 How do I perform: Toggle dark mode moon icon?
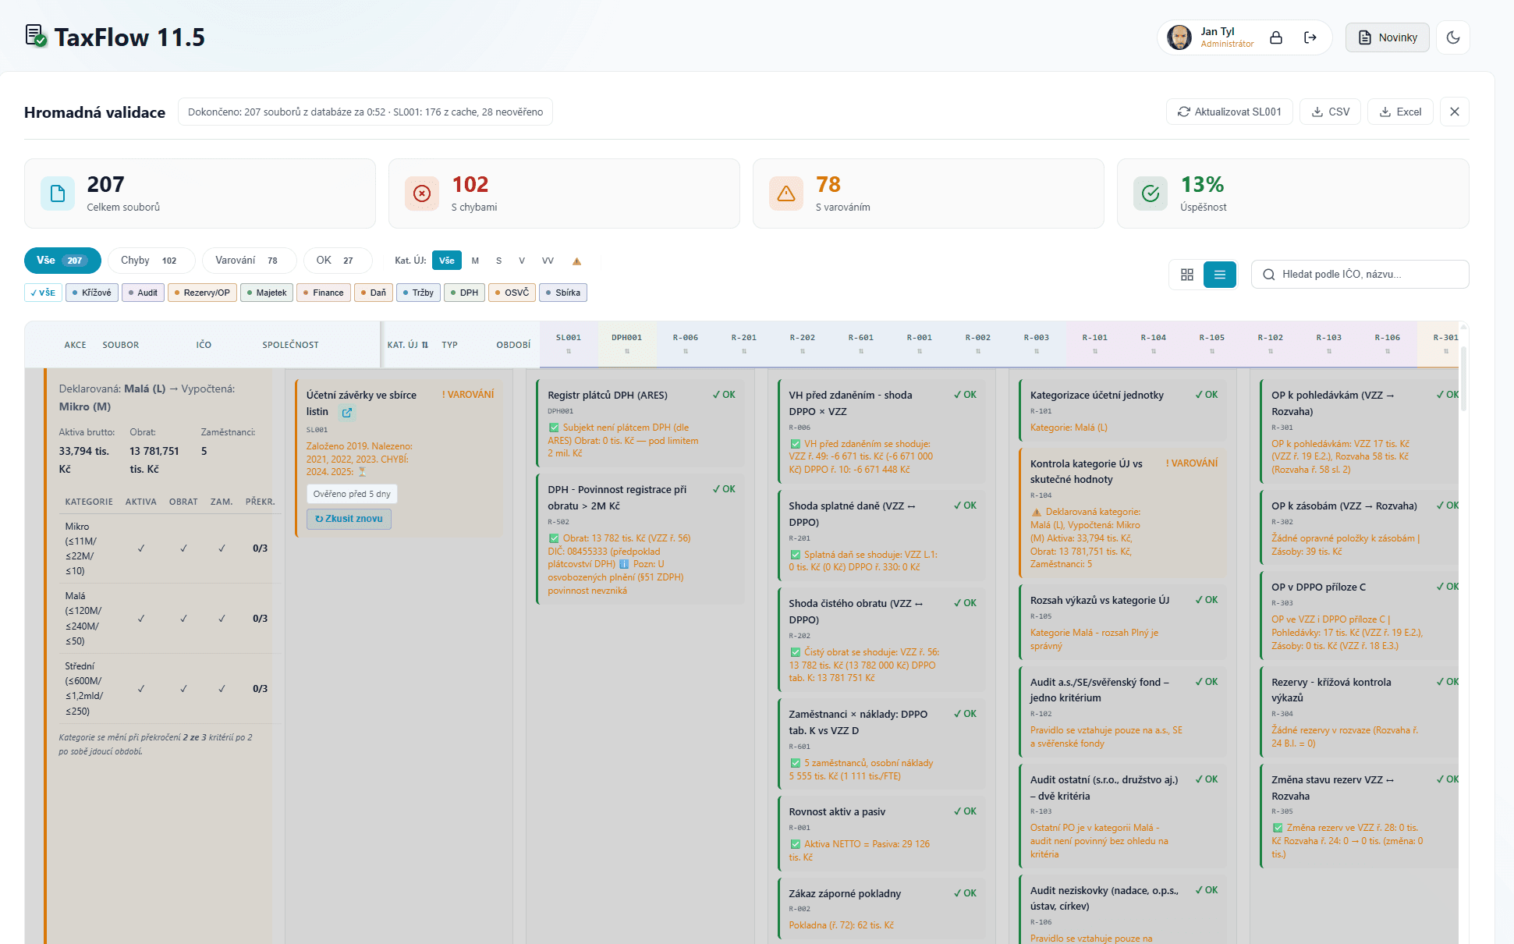(1452, 37)
